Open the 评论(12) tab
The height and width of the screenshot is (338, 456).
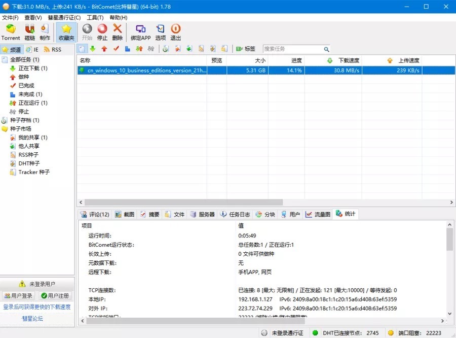click(95, 215)
